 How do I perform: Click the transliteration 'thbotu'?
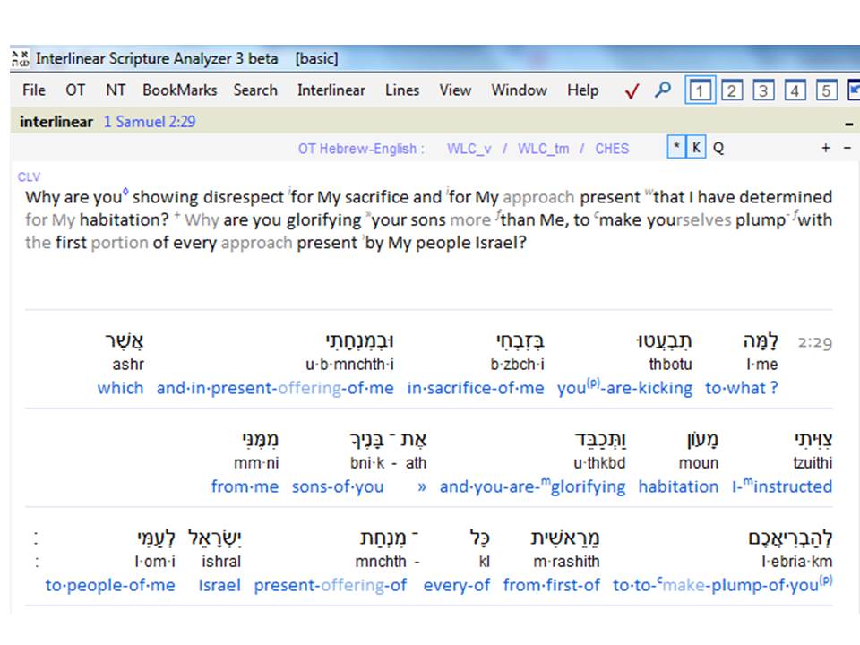[x=670, y=365]
